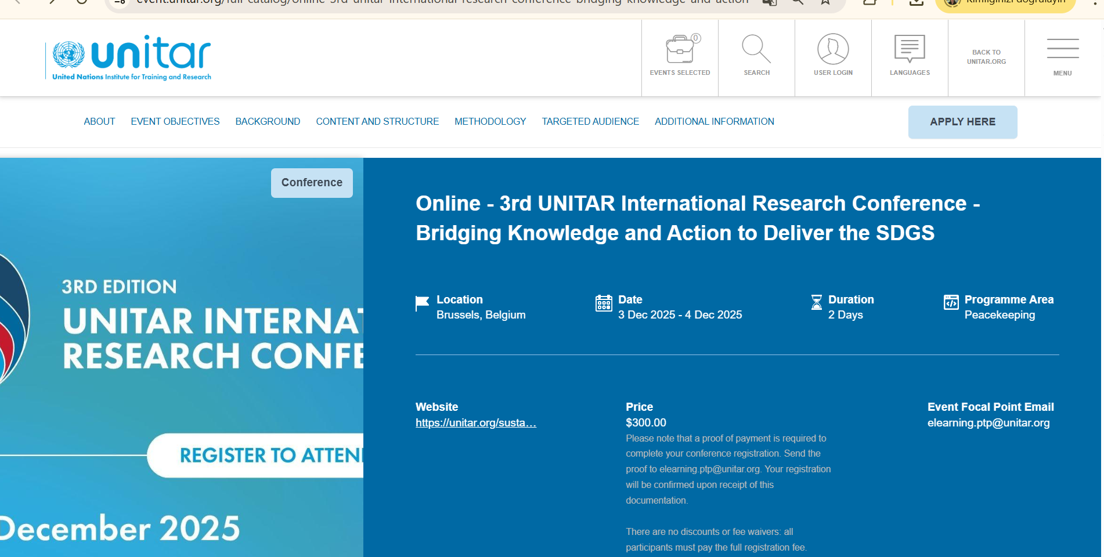Click the browser reload icon
Image resolution: width=1104 pixels, height=557 pixels.
coord(82,2)
